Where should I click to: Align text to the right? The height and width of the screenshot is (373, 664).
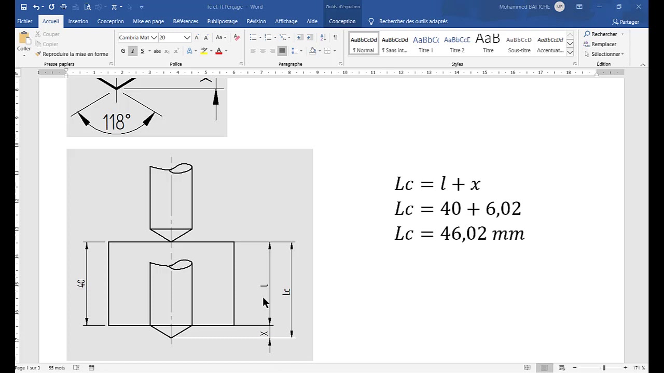click(272, 51)
